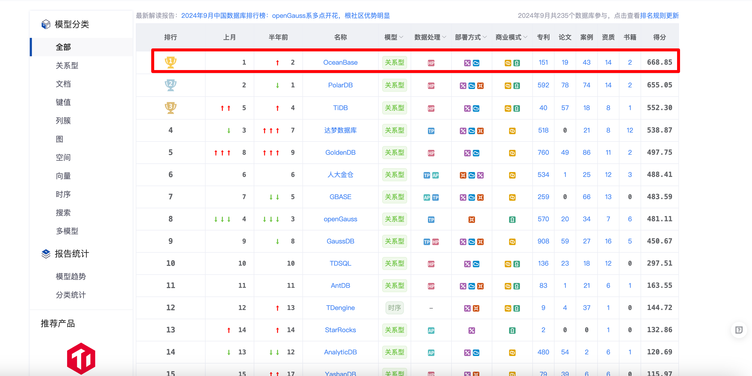Click the HP badge in GaussDB row
This screenshot has height=376, width=752.
435,242
